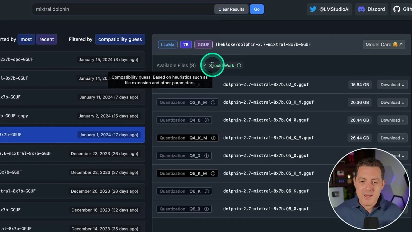
Task: Click the Discord logo icon
Action: coord(361,9)
